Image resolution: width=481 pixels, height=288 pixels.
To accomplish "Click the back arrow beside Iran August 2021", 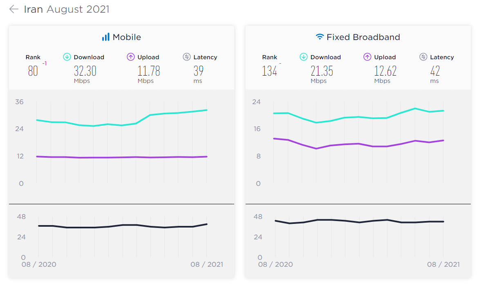I will click(14, 9).
